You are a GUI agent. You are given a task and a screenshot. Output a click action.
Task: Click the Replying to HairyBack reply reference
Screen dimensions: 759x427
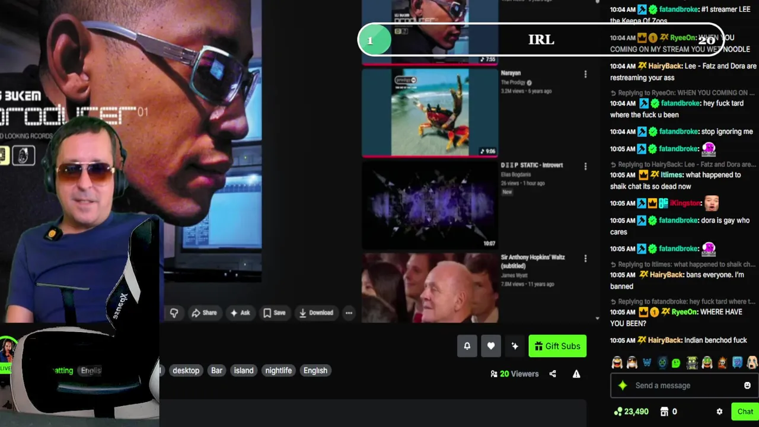click(683, 164)
